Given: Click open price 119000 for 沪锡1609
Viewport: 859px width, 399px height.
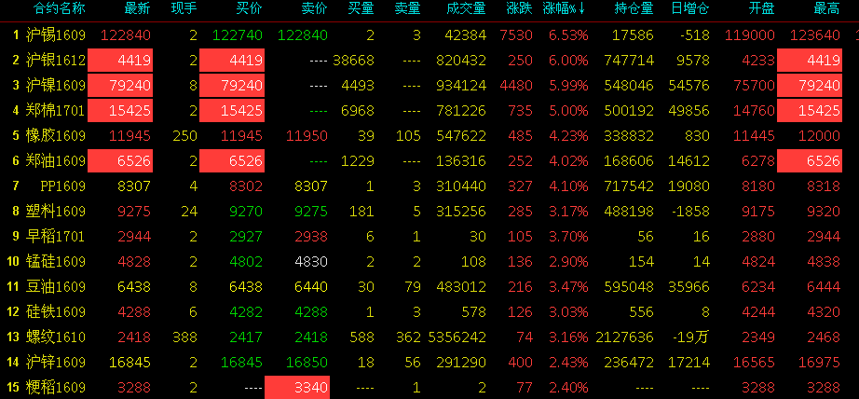Looking at the screenshot, I should (750, 35).
